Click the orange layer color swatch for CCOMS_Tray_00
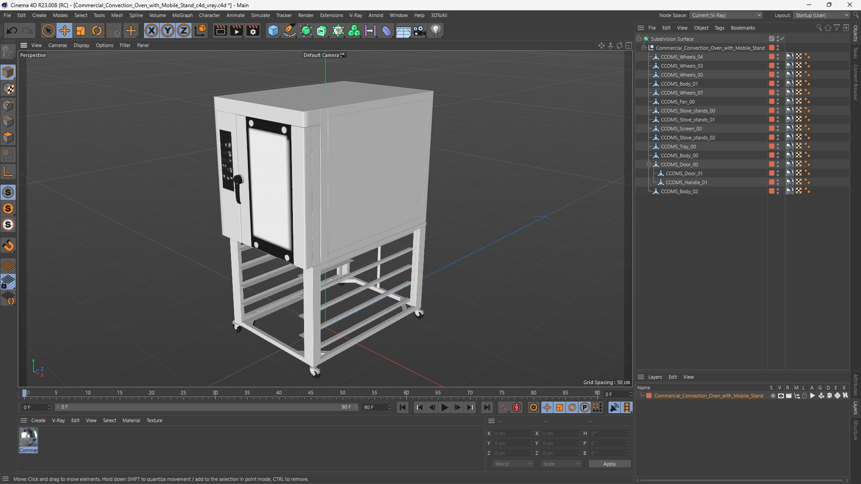The height and width of the screenshot is (484, 861). (x=771, y=147)
